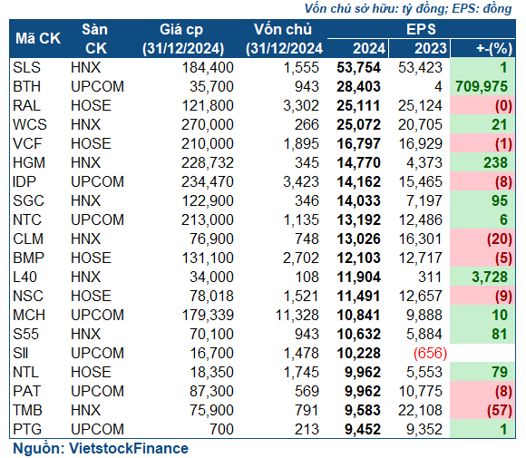Select the BTH ticker cell

27,86
